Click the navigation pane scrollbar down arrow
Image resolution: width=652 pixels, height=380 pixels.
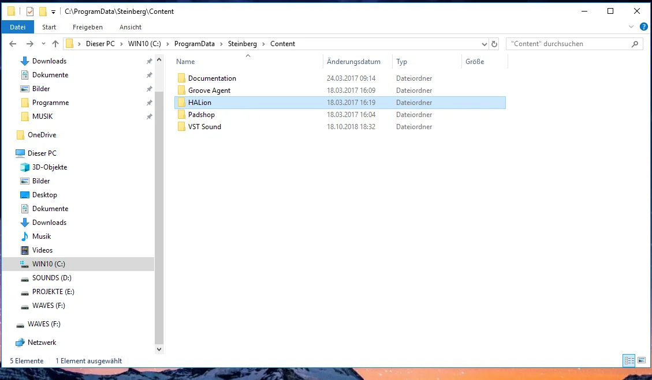(x=159, y=349)
